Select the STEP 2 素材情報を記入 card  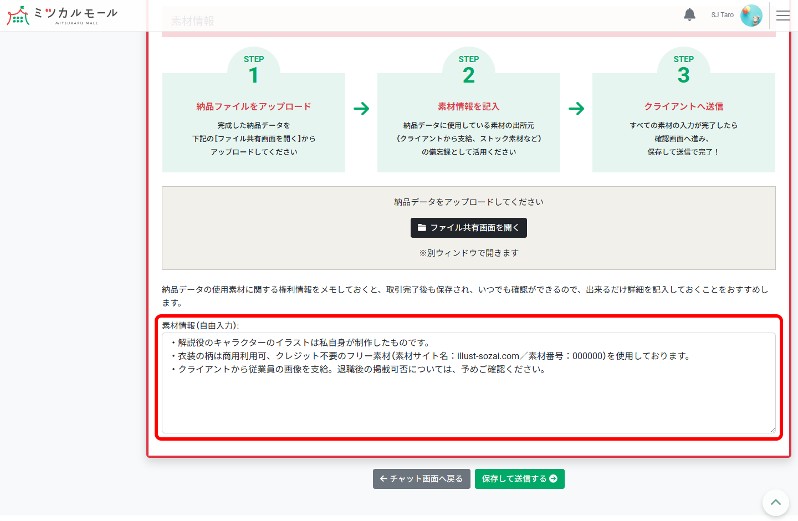pyautogui.click(x=468, y=122)
